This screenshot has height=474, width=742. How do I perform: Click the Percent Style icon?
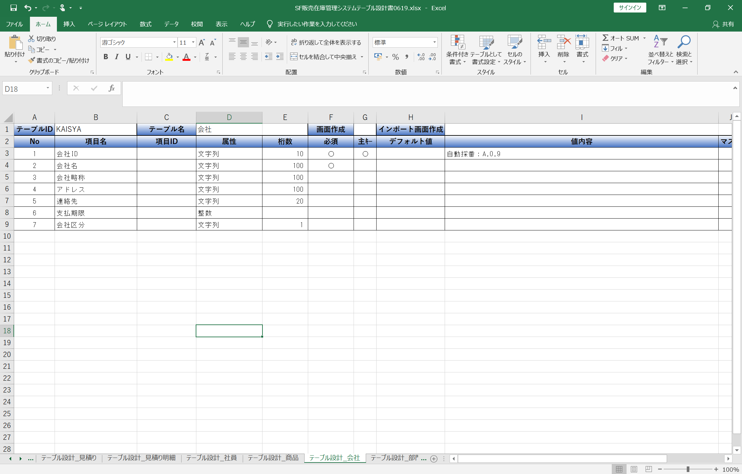click(395, 57)
